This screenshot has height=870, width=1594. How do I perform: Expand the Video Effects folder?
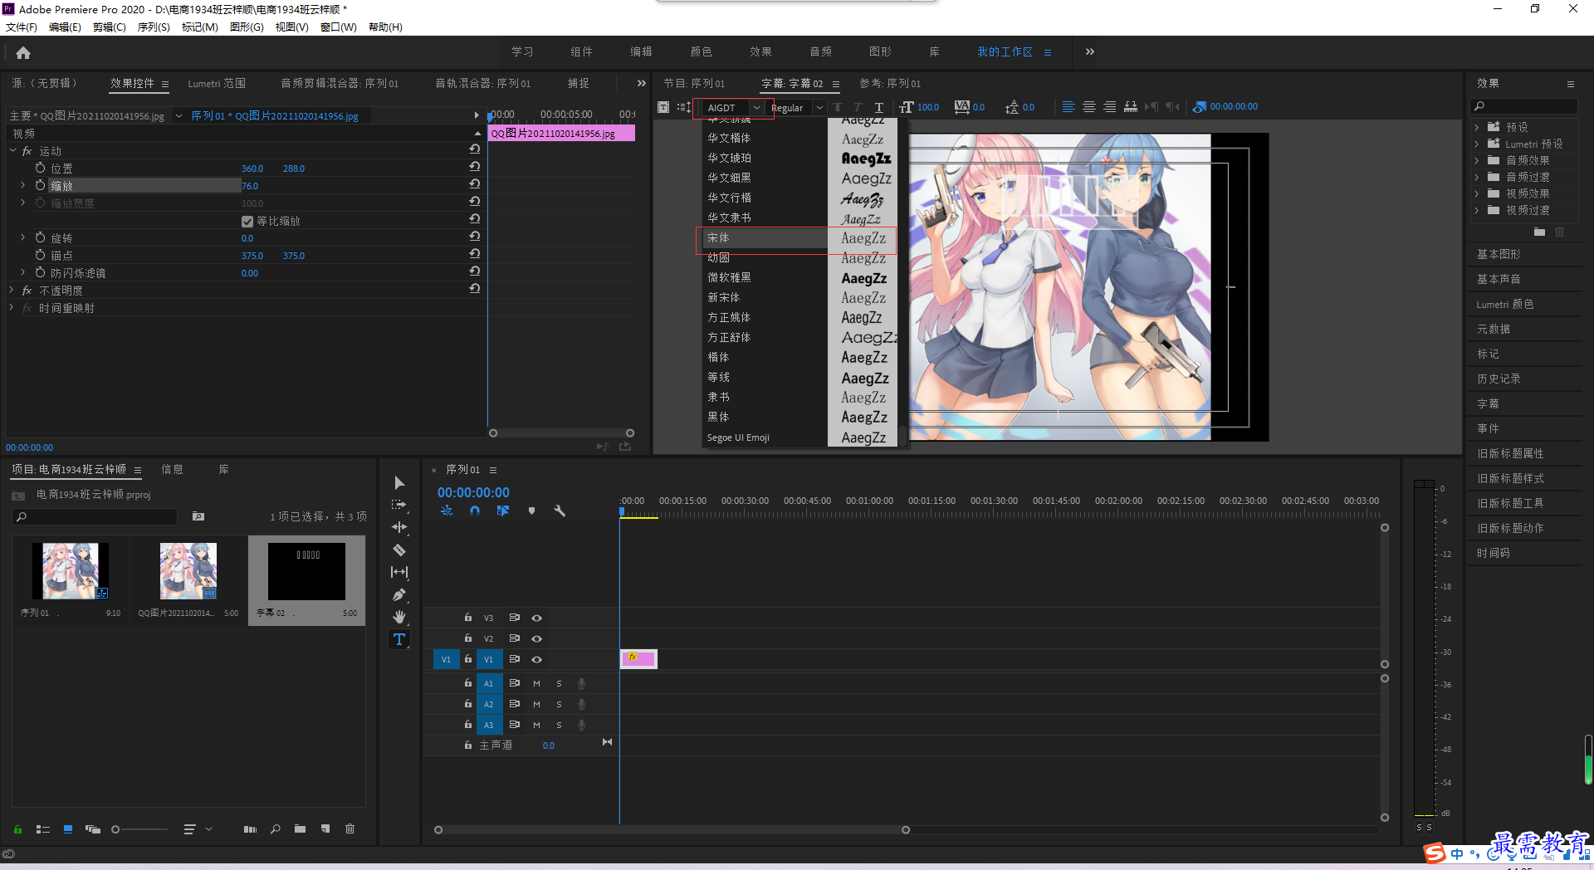coord(1477,193)
